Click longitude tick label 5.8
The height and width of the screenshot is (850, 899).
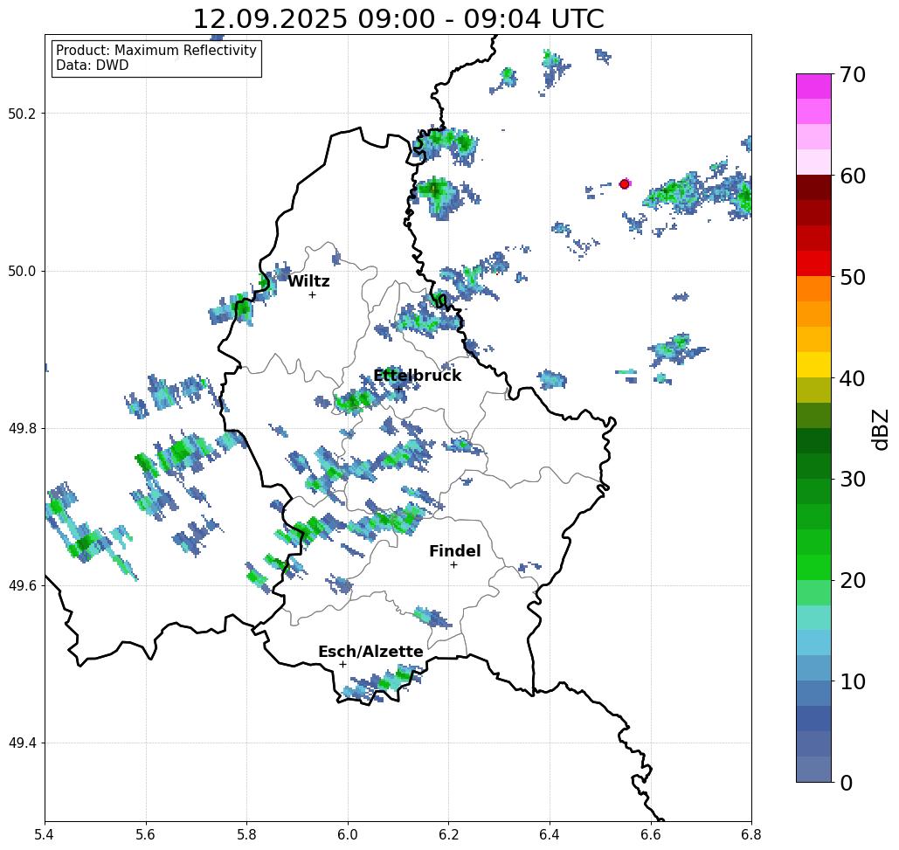click(246, 834)
